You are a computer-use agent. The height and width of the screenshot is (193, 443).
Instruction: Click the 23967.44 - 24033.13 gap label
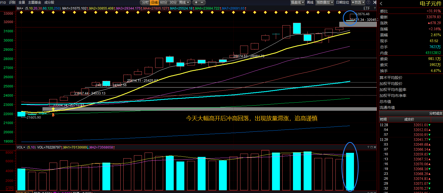tap(90, 93)
